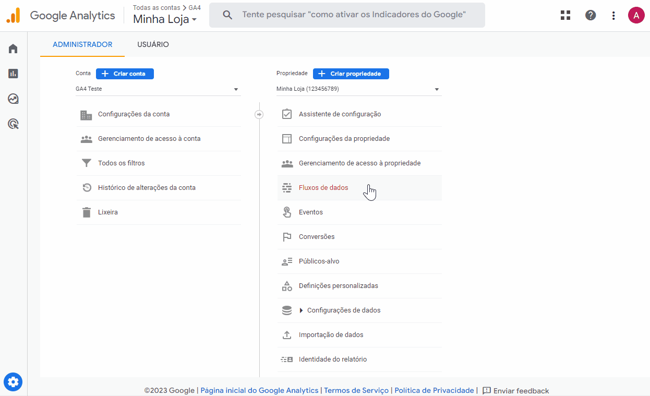Open the Advertising sidebar icon
Viewport: 650px width, 396px height.
(13, 124)
